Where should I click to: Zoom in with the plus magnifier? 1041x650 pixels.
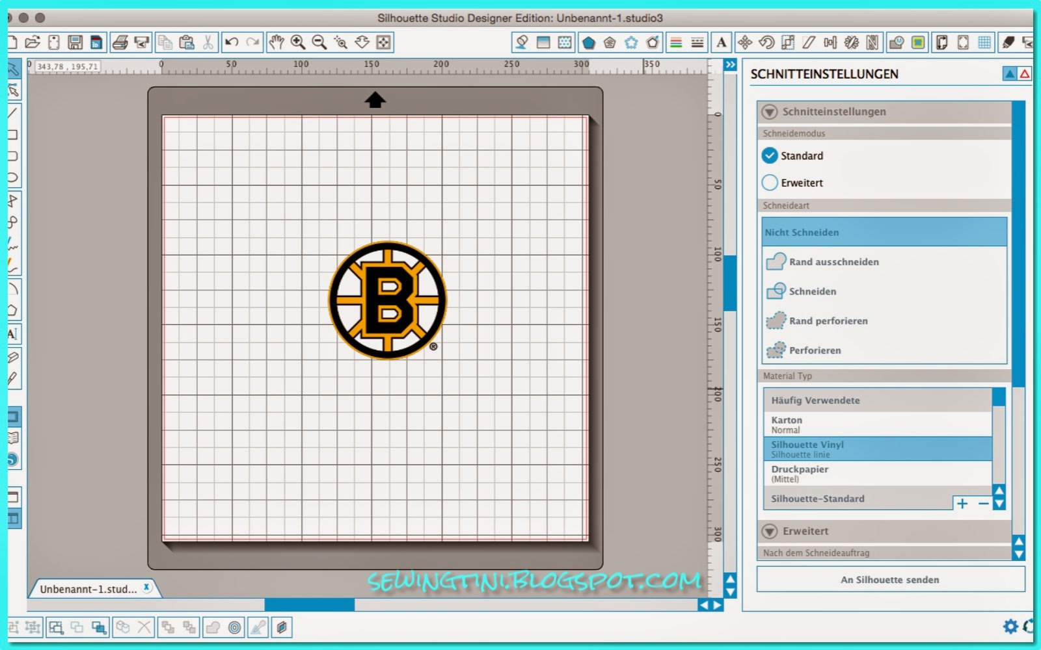(298, 43)
